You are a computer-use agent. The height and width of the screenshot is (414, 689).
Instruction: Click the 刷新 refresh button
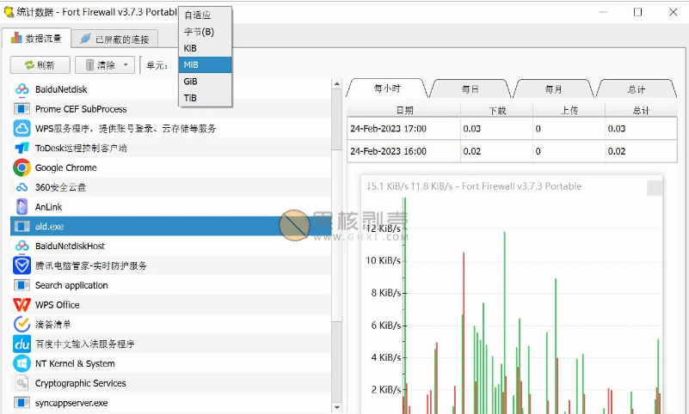tap(40, 65)
